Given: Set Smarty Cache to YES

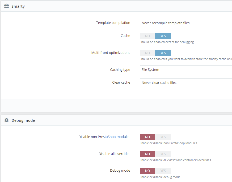Looking at the screenshot, I should pos(163,36).
